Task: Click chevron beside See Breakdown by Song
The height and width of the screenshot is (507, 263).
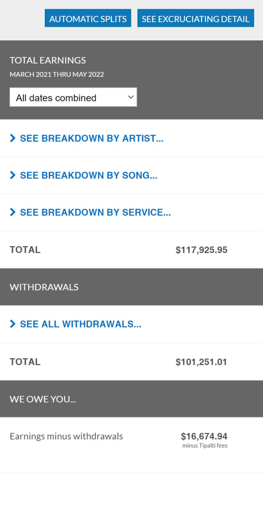Action: (x=13, y=175)
